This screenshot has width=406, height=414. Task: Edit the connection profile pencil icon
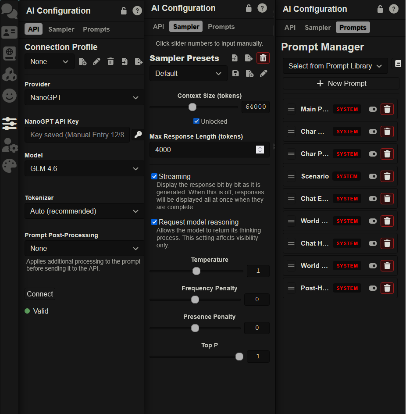coord(96,61)
